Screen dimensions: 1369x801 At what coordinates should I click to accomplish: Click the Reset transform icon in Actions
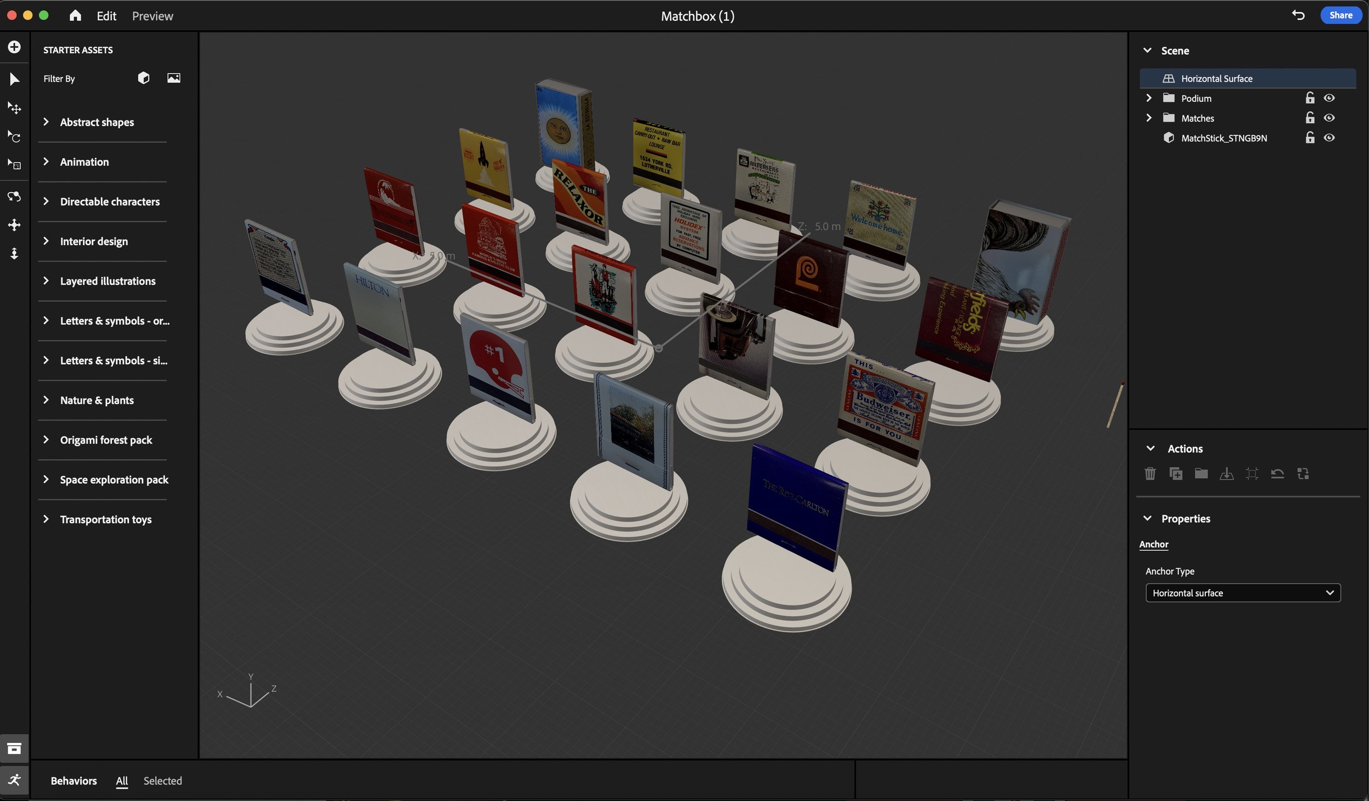pos(1278,473)
